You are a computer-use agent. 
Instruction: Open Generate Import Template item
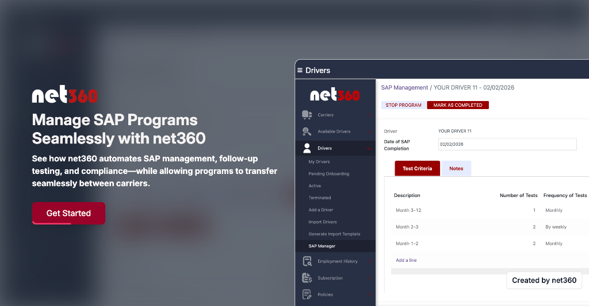pos(334,234)
